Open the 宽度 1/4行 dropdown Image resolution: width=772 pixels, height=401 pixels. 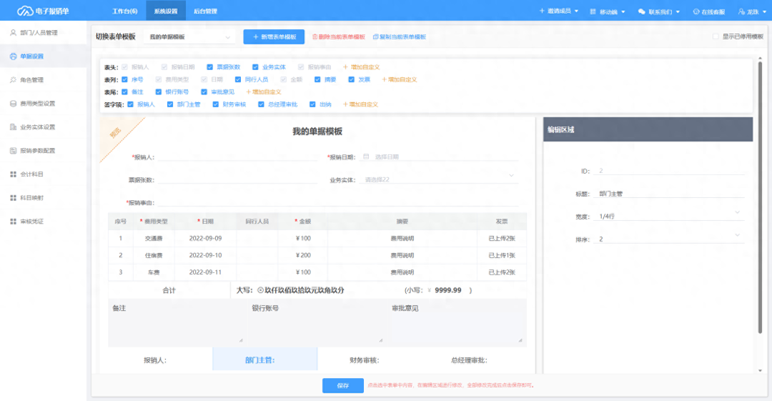coord(670,217)
